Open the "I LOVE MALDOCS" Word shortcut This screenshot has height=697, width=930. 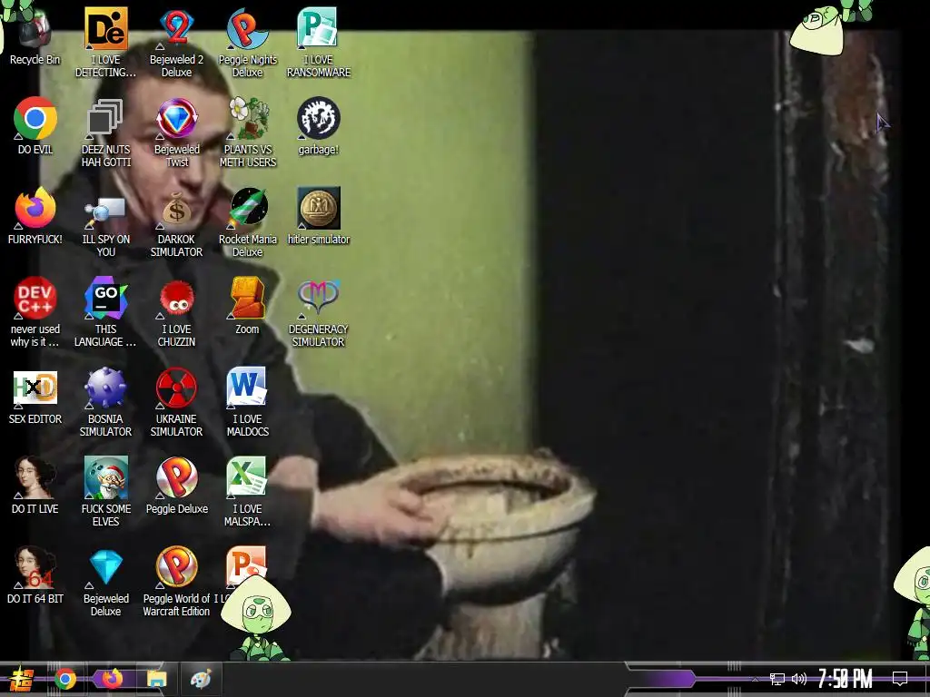(247, 403)
